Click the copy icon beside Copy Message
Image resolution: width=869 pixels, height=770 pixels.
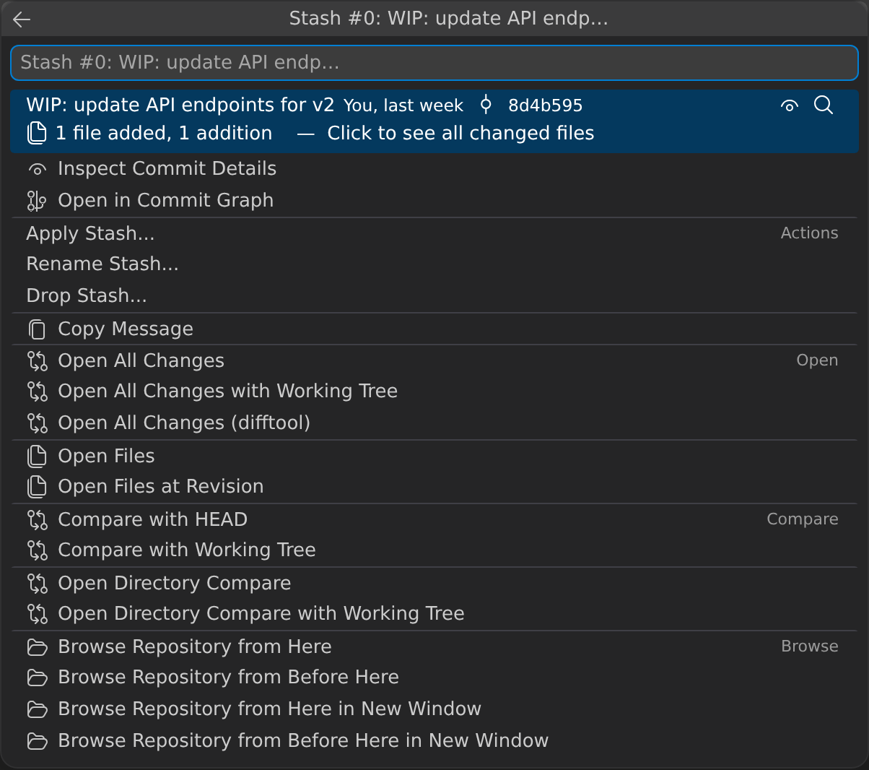pos(37,329)
